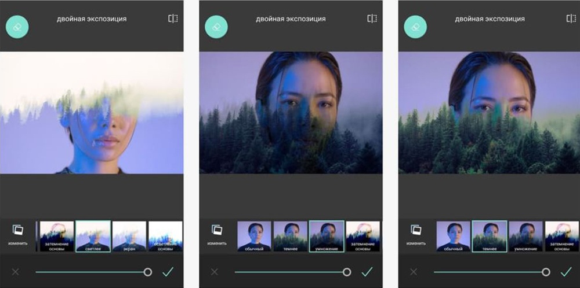Apply changes with the middle screen checkmark
Screen dimensions: 580x288
click(x=367, y=271)
